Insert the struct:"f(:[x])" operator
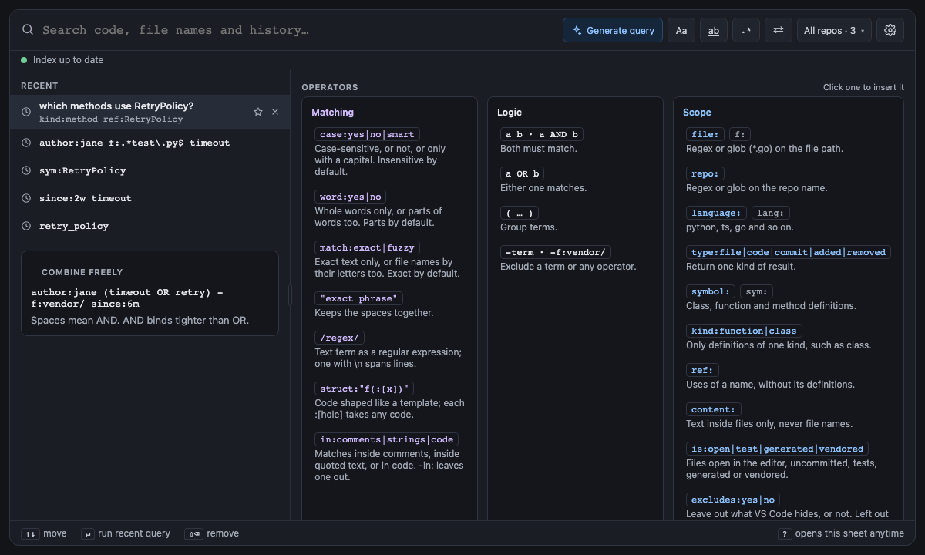Image resolution: width=925 pixels, height=555 pixels. 364,388
